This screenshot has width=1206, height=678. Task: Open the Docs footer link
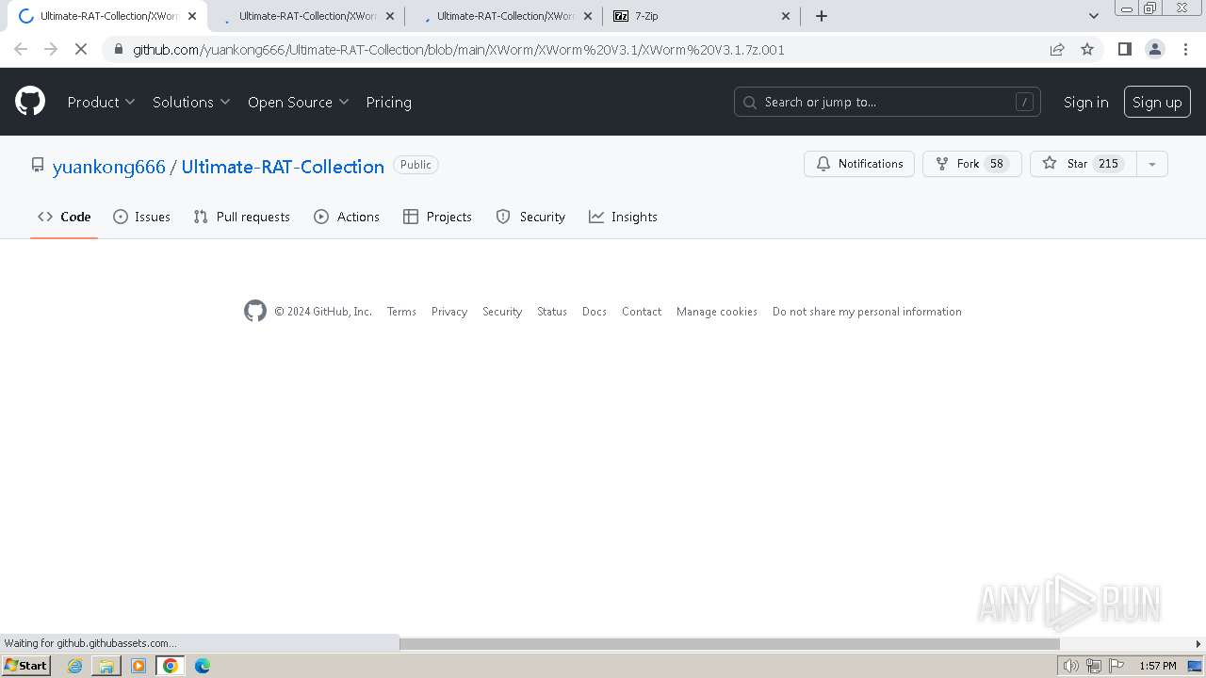595,312
